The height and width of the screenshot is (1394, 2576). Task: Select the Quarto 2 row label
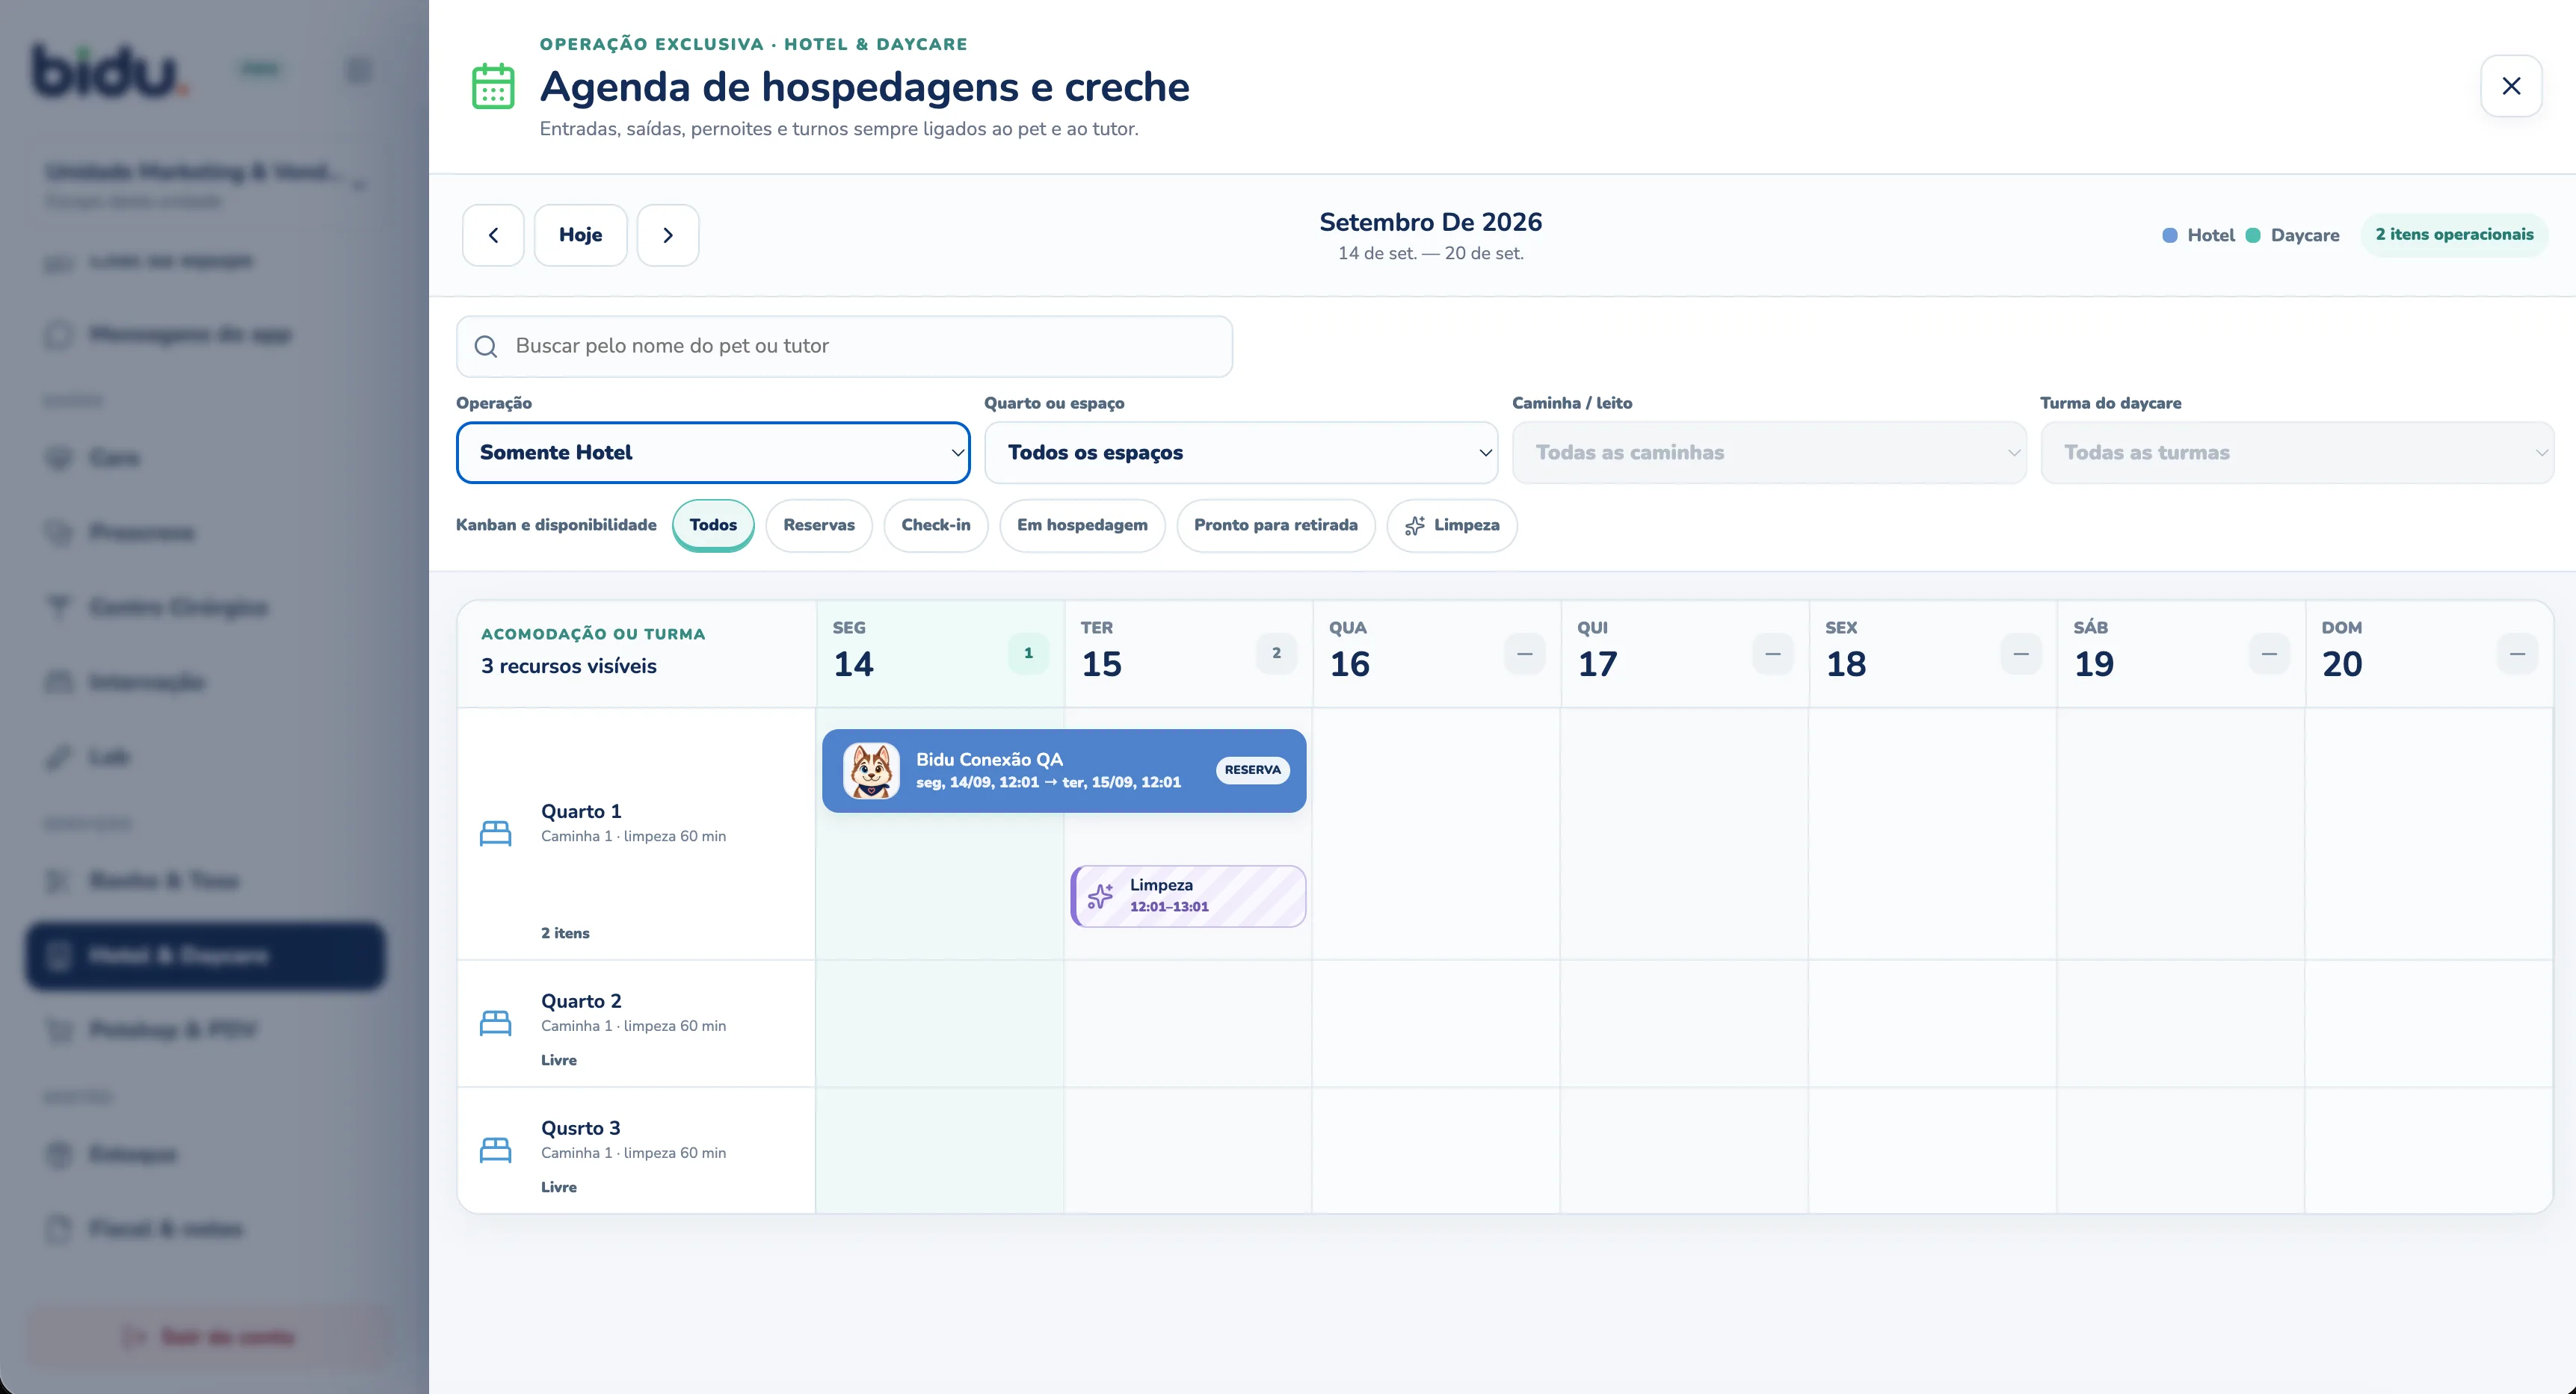(636, 1023)
